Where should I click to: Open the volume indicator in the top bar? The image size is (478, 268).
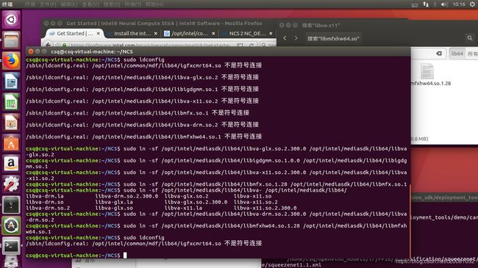tap(444, 4)
